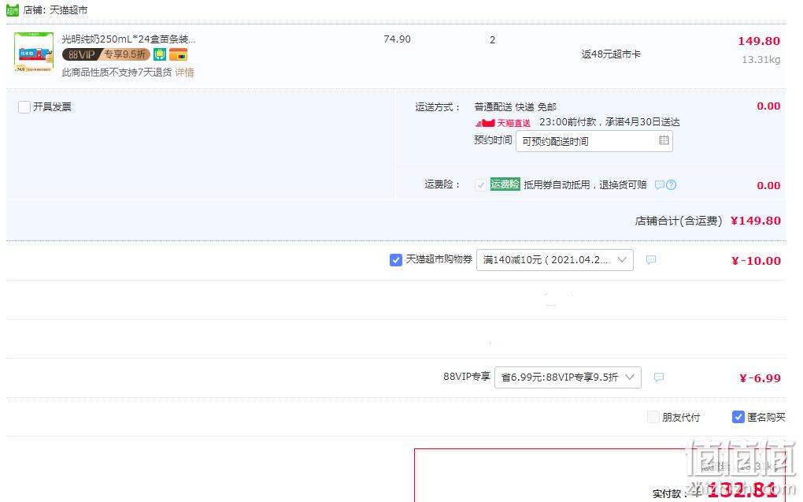The width and height of the screenshot is (803, 502).
Task: Click the green service icon beside 88VIP badge
Action: 160,54
